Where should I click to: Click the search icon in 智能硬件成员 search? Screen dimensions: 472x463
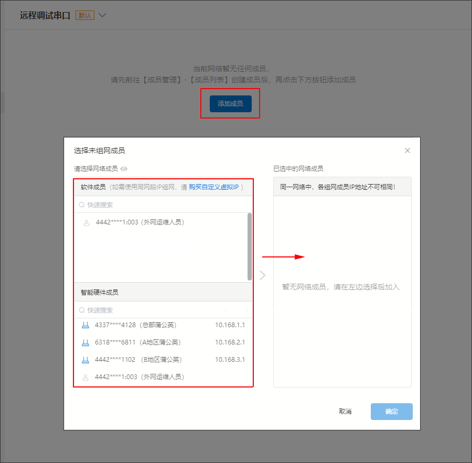click(x=82, y=310)
